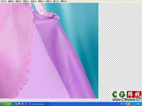
Task: Click the orange tray icon left of K
Action: coord(129,104)
